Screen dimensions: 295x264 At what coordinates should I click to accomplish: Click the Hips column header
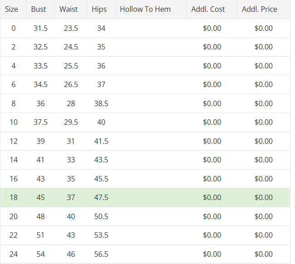(99, 9)
